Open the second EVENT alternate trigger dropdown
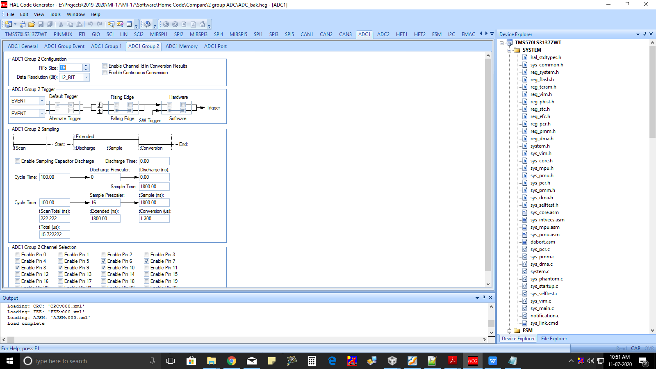 42,113
